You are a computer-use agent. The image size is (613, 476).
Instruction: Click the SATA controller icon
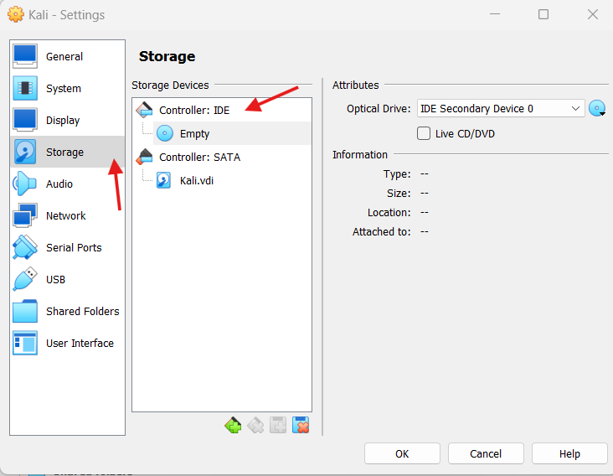144,157
